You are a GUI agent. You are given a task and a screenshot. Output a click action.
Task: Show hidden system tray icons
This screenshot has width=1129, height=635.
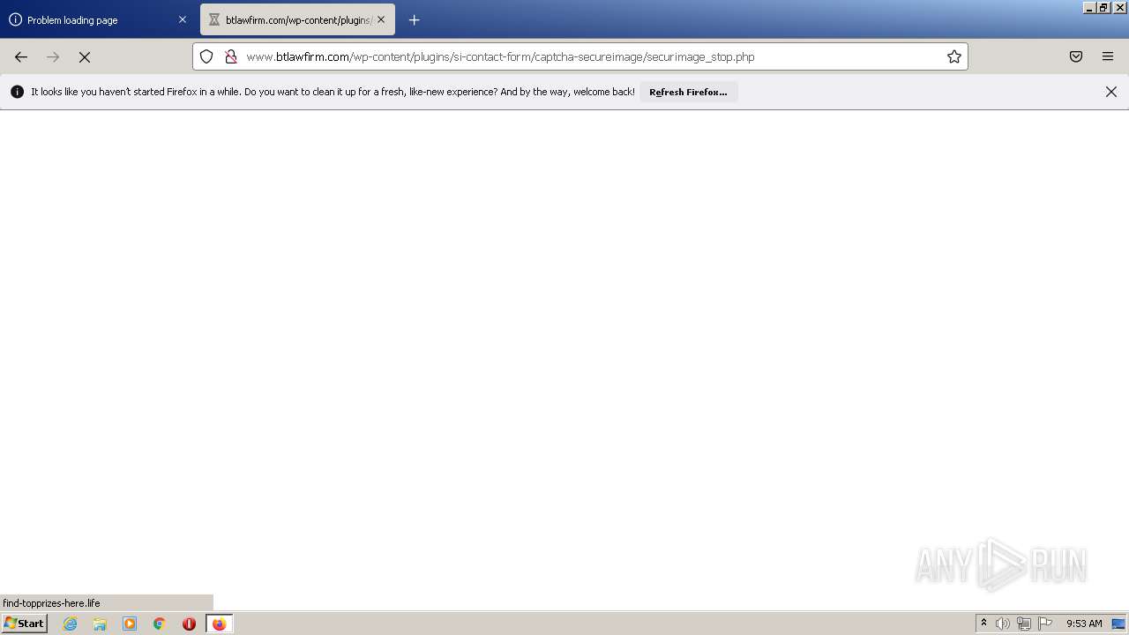983,624
